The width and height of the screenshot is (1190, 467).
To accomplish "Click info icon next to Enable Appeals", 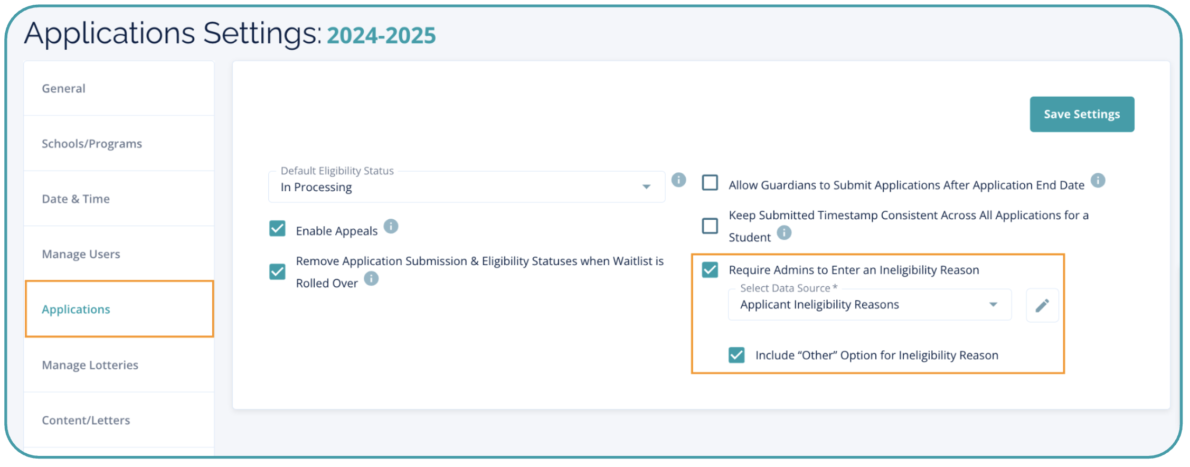I will pyautogui.click(x=391, y=226).
